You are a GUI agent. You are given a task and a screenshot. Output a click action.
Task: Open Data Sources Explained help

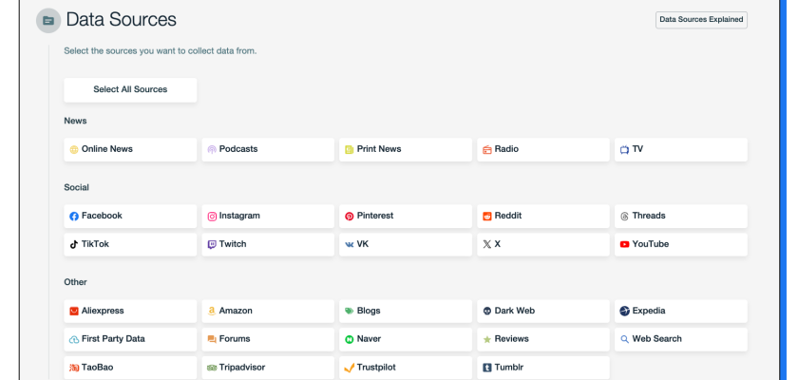[x=701, y=19]
